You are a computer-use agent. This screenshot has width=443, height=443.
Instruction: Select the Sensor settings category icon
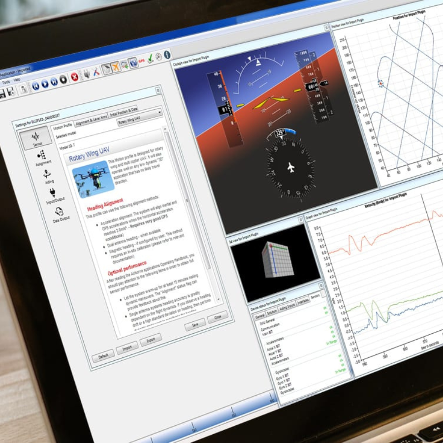(35, 137)
